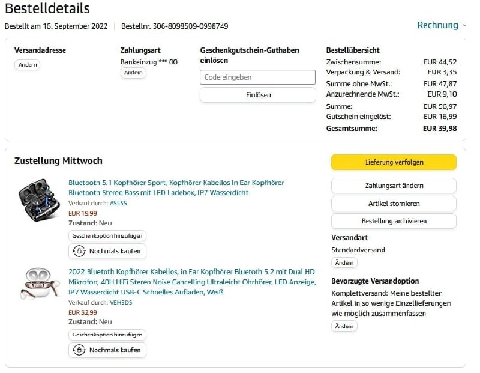Screen dimensions: 480x373
Task: Archive order with Bestellung archivieren
Action: coord(394,221)
